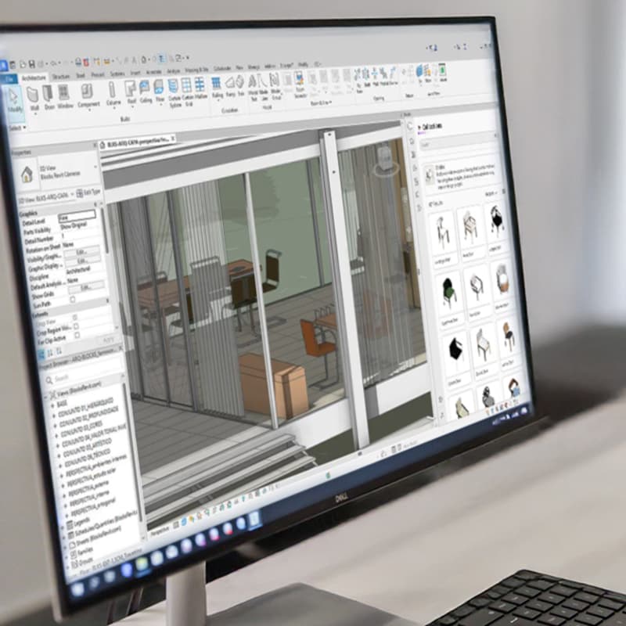Select the Column tool

tap(113, 94)
